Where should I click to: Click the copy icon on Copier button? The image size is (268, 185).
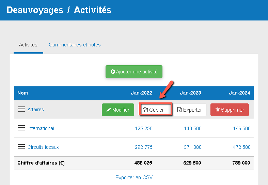click(145, 110)
